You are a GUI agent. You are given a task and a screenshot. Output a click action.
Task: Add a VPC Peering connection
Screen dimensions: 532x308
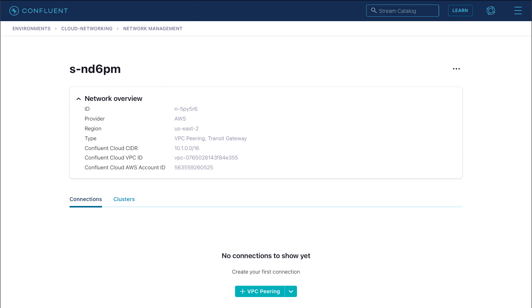(260, 291)
